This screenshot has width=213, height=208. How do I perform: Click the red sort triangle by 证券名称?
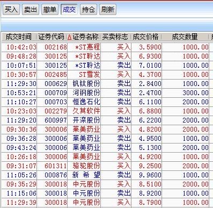tap(70, 37)
